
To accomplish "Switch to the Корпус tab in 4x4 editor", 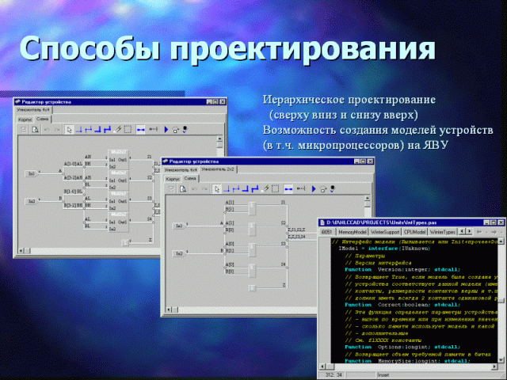I will (x=25, y=118).
